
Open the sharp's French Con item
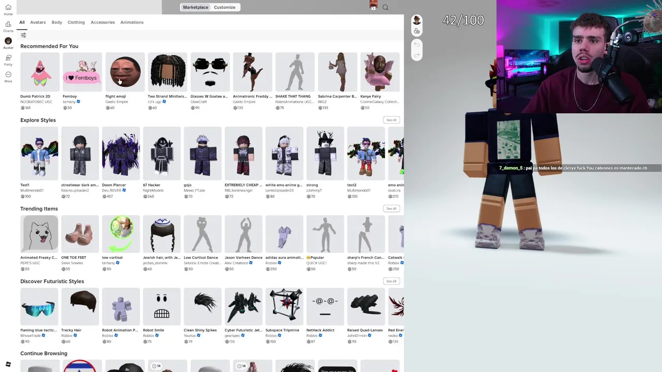(366, 234)
